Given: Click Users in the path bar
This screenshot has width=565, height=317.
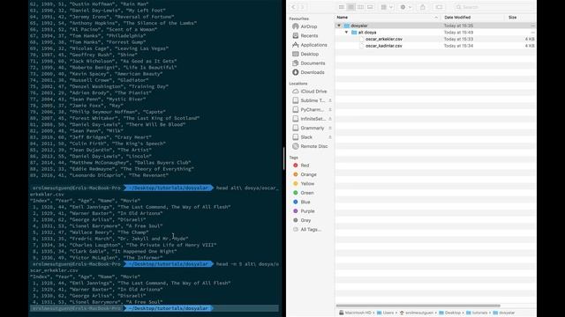Looking at the screenshot, I should 385,313.
